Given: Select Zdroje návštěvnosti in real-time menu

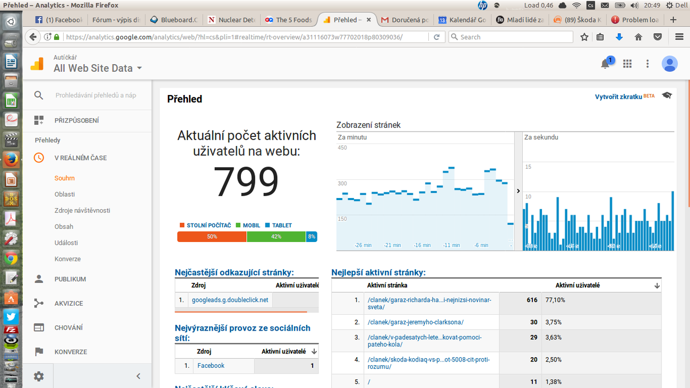Looking at the screenshot, I should 82,211.
